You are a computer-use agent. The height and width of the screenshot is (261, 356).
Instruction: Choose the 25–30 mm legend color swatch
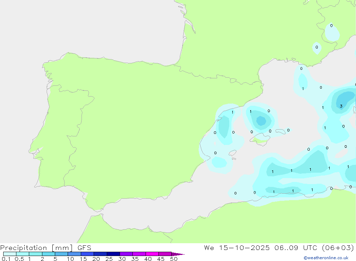point(113,254)
